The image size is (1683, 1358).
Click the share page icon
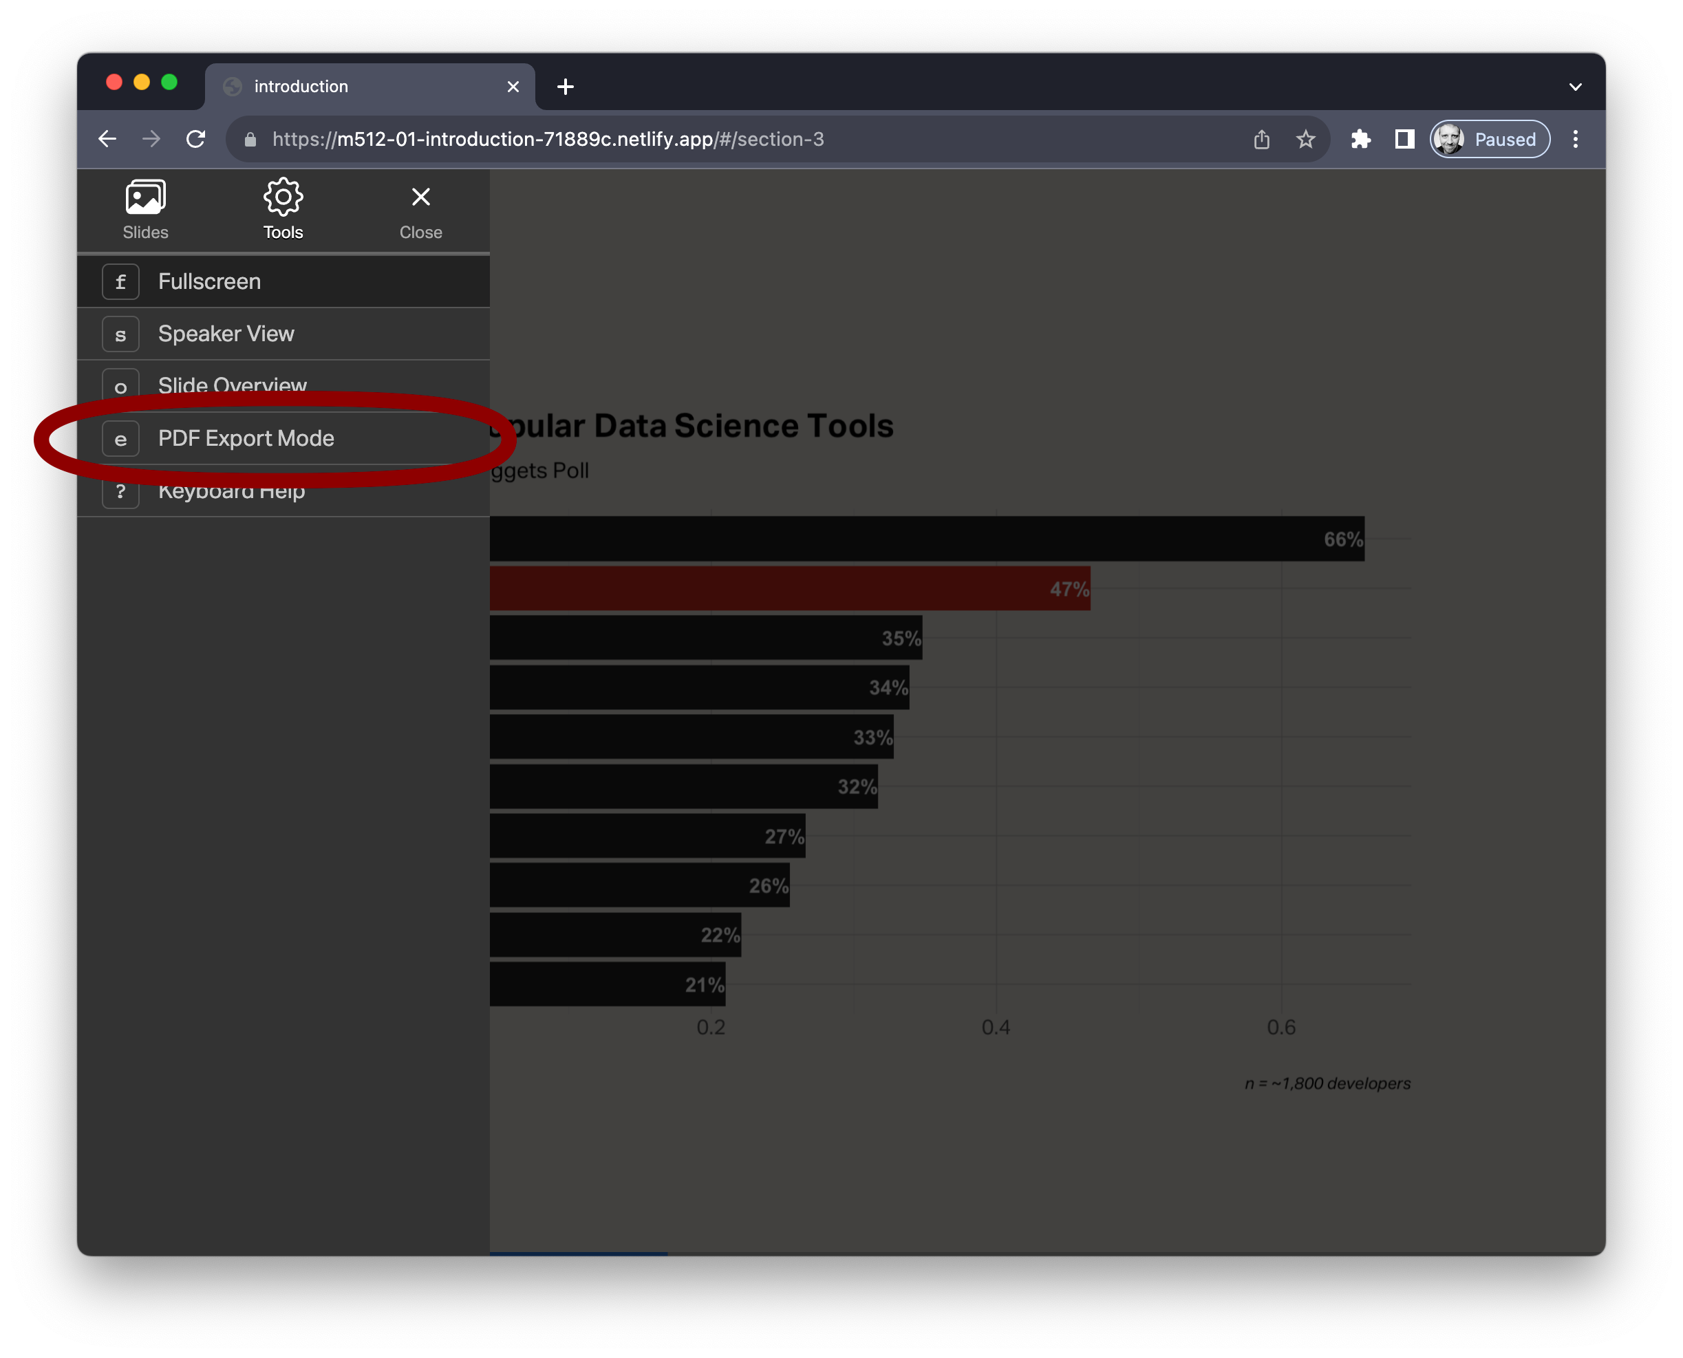click(x=1262, y=139)
